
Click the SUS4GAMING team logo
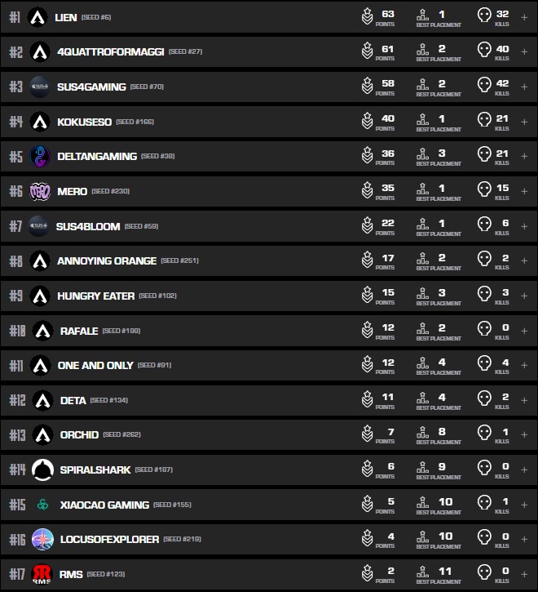click(40, 87)
